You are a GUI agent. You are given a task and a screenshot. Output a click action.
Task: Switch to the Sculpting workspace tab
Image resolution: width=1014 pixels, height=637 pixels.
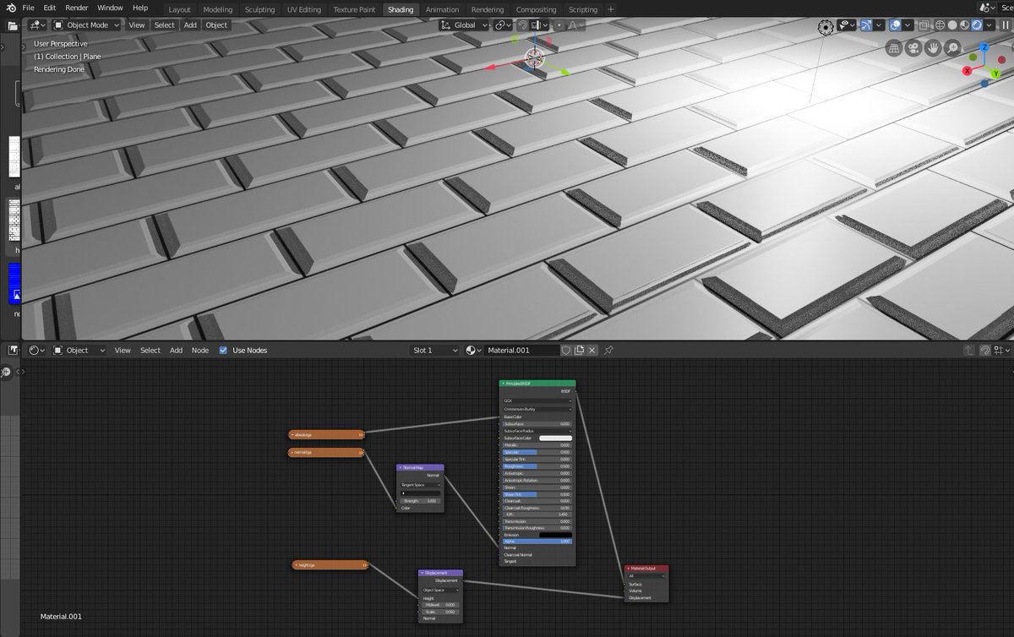(x=260, y=9)
